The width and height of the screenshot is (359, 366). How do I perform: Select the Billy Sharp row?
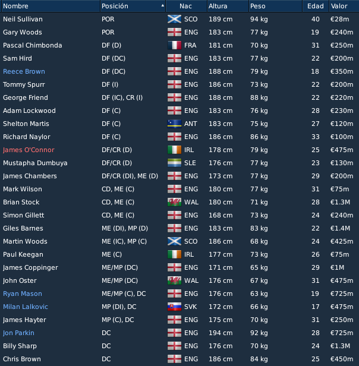click(x=179, y=346)
